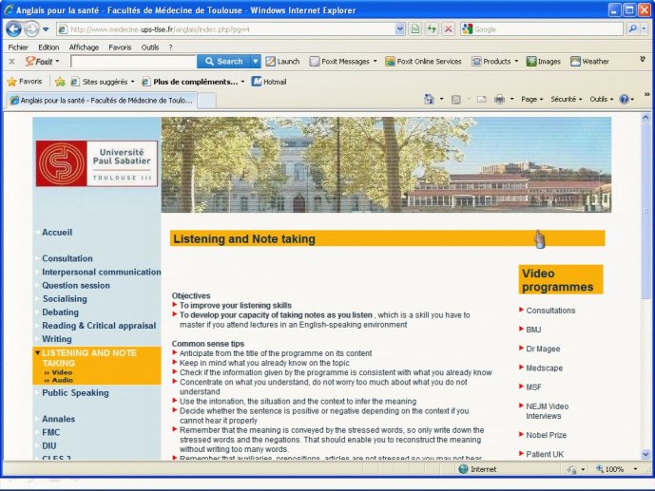655x491 pixels.
Task: Open the Hotmail favorite link
Action: [x=269, y=82]
